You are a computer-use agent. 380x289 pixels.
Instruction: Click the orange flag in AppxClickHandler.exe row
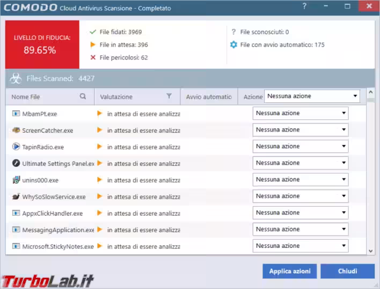99,213
